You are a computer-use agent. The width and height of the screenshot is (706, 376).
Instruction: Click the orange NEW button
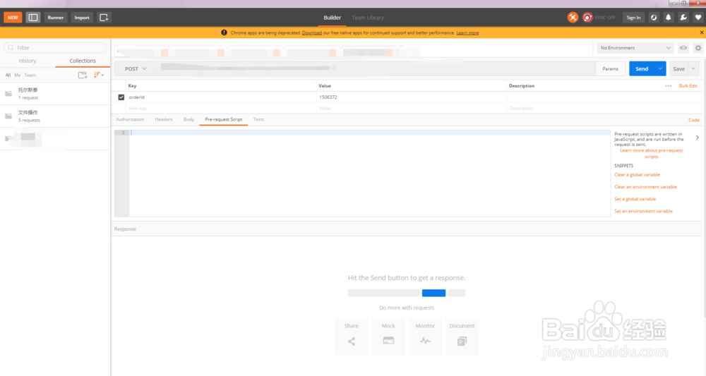click(x=13, y=18)
